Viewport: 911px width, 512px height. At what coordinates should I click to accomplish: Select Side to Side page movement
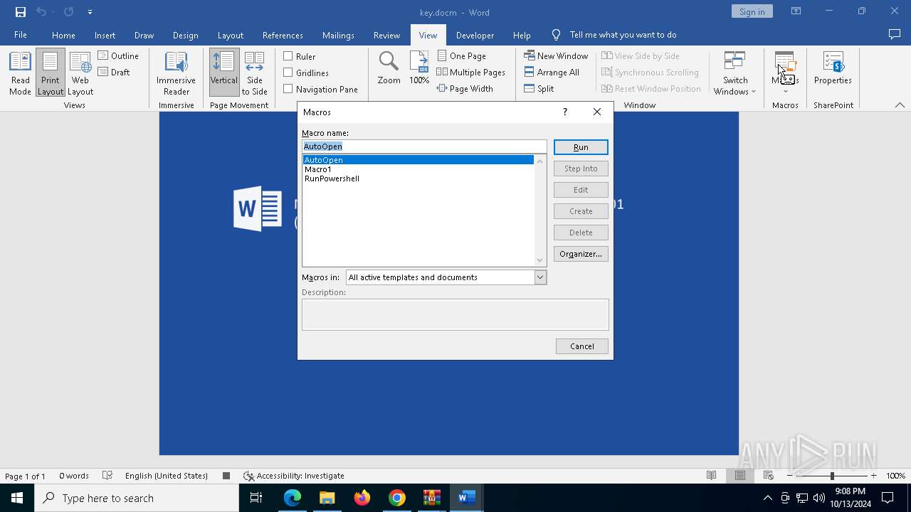point(254,73)
